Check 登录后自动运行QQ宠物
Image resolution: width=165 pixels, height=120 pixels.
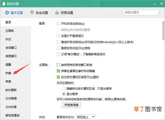coord(58,48)
